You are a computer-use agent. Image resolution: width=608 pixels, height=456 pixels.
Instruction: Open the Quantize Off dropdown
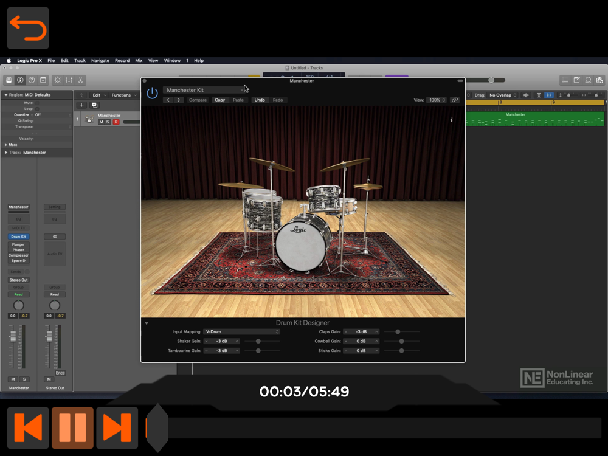pyautogui.click(x=53, y=115)
